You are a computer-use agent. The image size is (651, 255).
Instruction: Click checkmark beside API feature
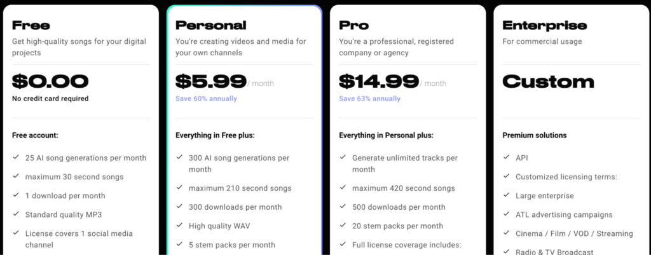tap(507, 158)
